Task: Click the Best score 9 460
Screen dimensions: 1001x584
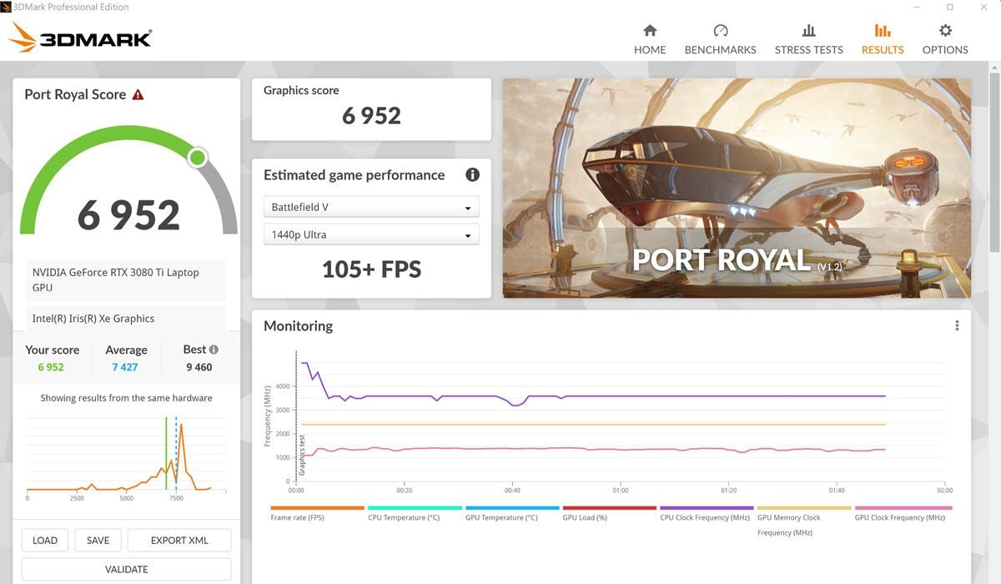Action: coord(199,367)
